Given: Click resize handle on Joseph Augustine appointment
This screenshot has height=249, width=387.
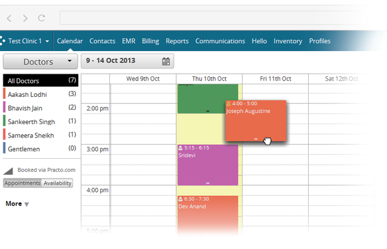Looking at the screenshot, I should point(256,139).
